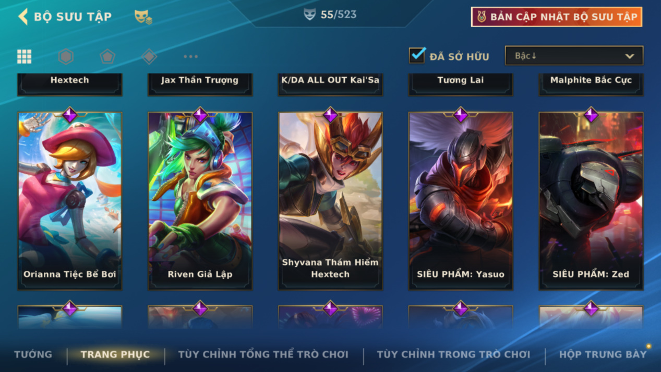Select the grid view filter icon
Screen dimensions: 661x372
click(24, 56)
